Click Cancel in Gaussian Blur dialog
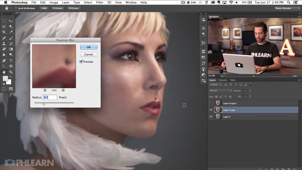This screenshot has width=302, height=170. coord(89,54)
